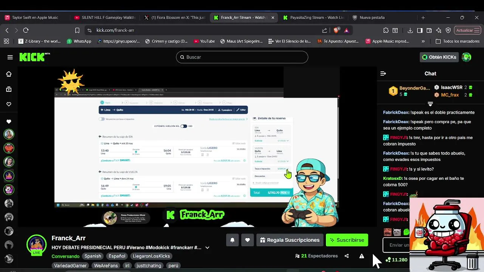This screenshot has width=484, height=272.
Task: Collapse the chat panel
Action: tap(383, 74)
